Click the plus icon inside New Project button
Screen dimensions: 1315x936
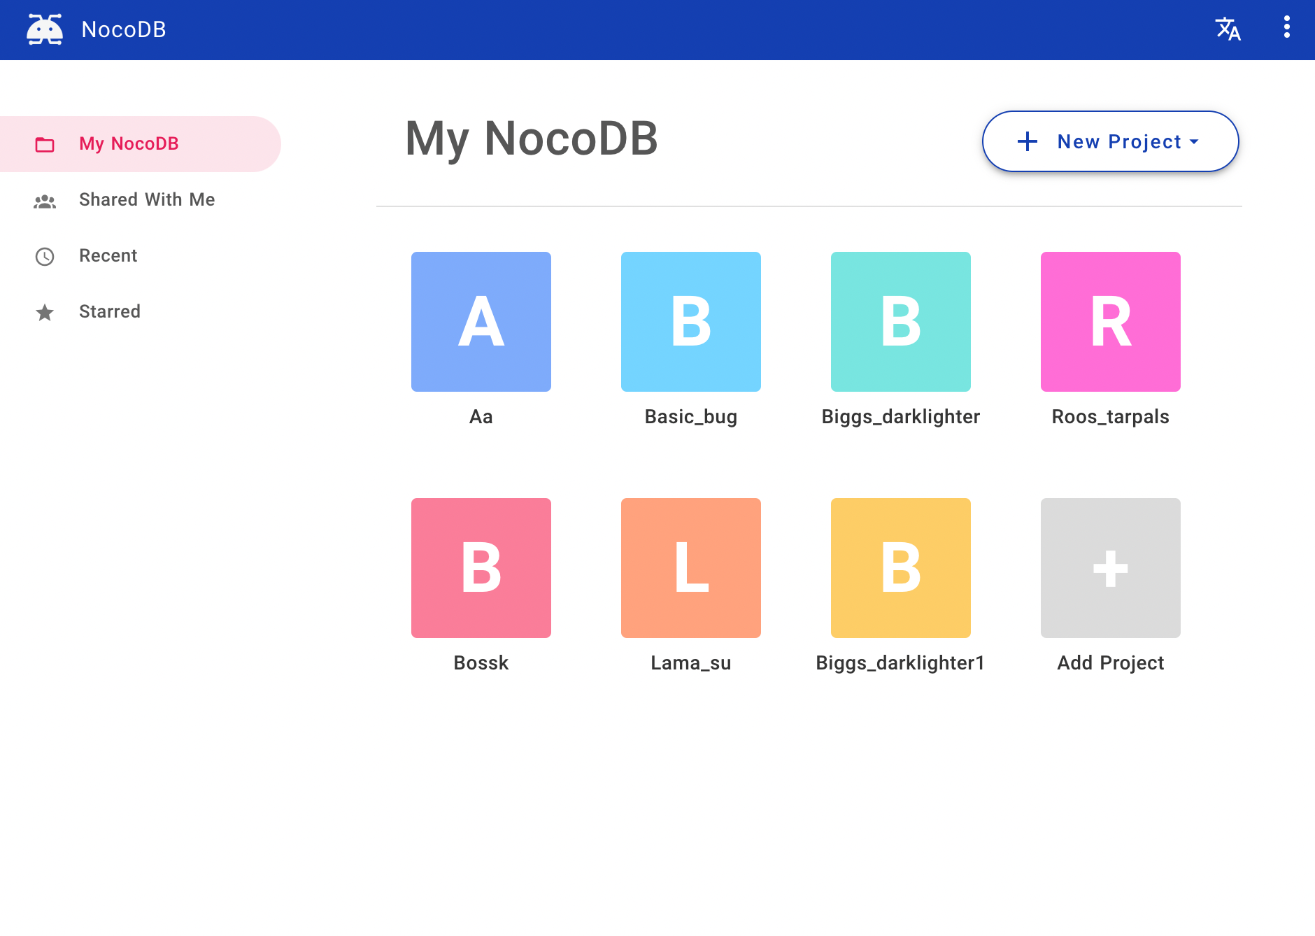[x=1028, y=141]
